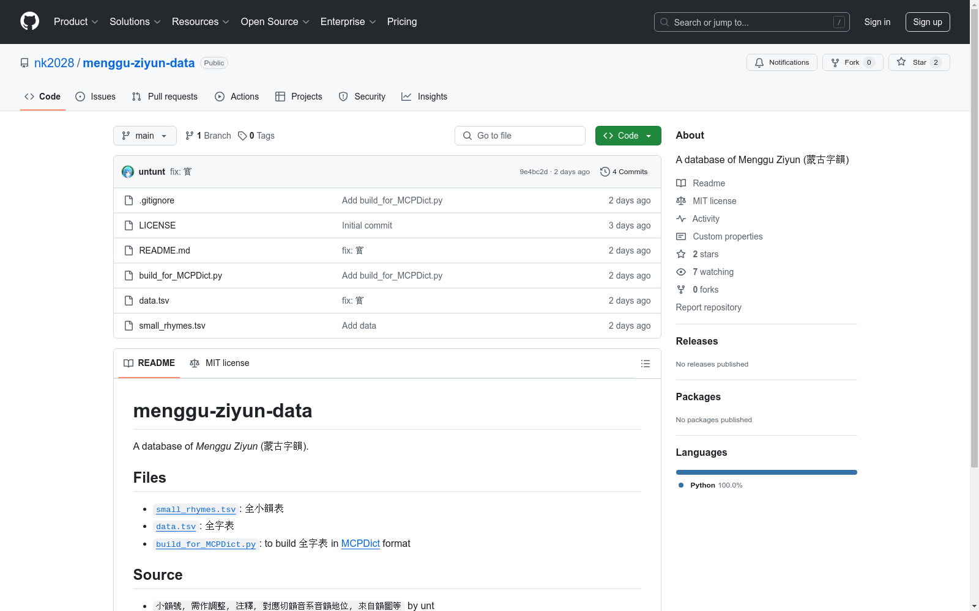This screenshot has width=979, height=611.
Task: View the 0 Tags list
Action: 256,136
